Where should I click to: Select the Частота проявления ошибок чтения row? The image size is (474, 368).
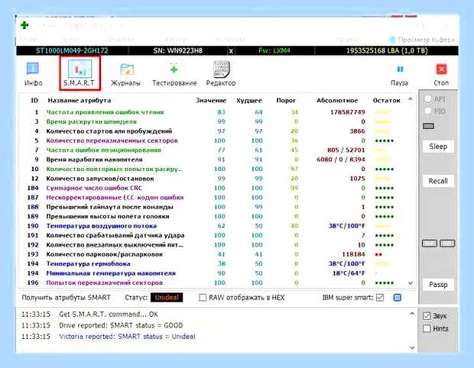[x=214, y=112]
